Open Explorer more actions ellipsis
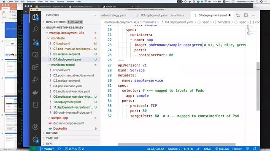Image resolution: width=270 pixels, height=151 pixels. 94,15
